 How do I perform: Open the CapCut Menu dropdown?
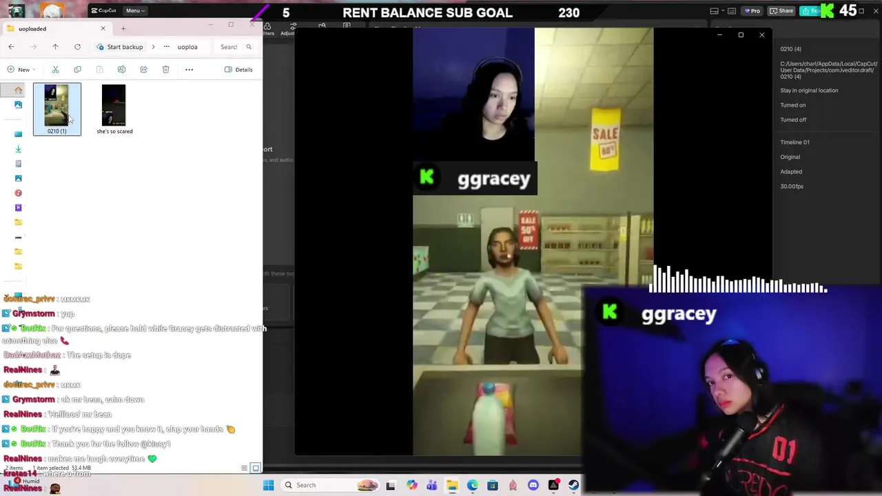[x=134, y=10]
